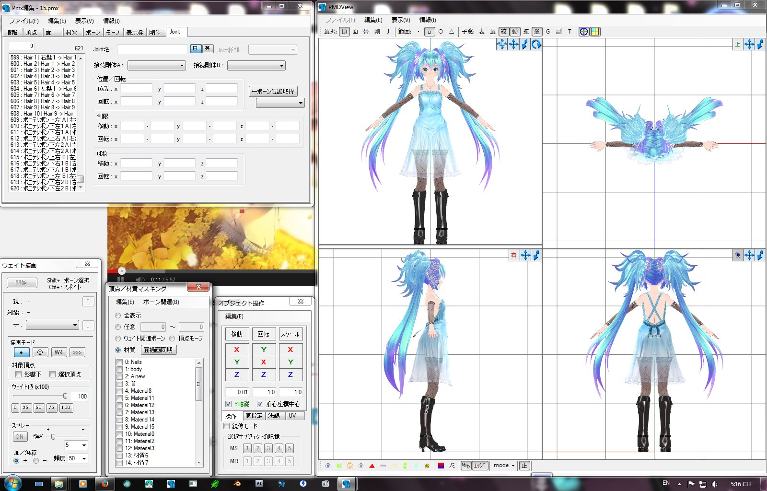Enable the 影響下 checkbox

pos(18,374)
